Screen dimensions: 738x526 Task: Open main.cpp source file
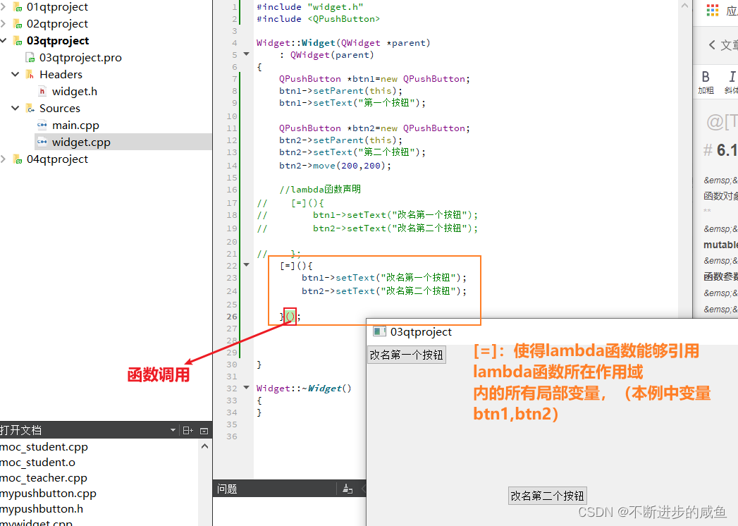tap(75, 126)
